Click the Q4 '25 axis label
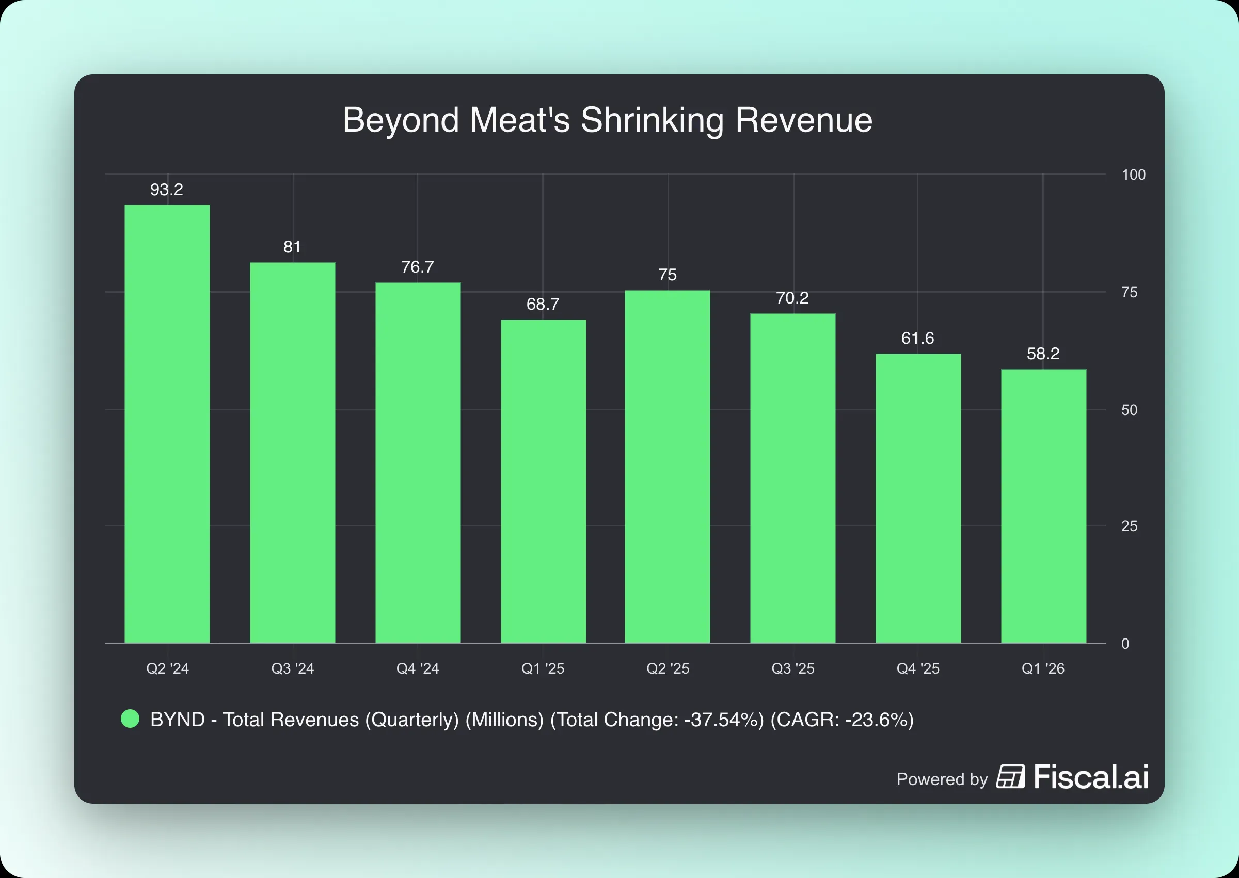The image size is (1239, 878). [x=918, y=669]
